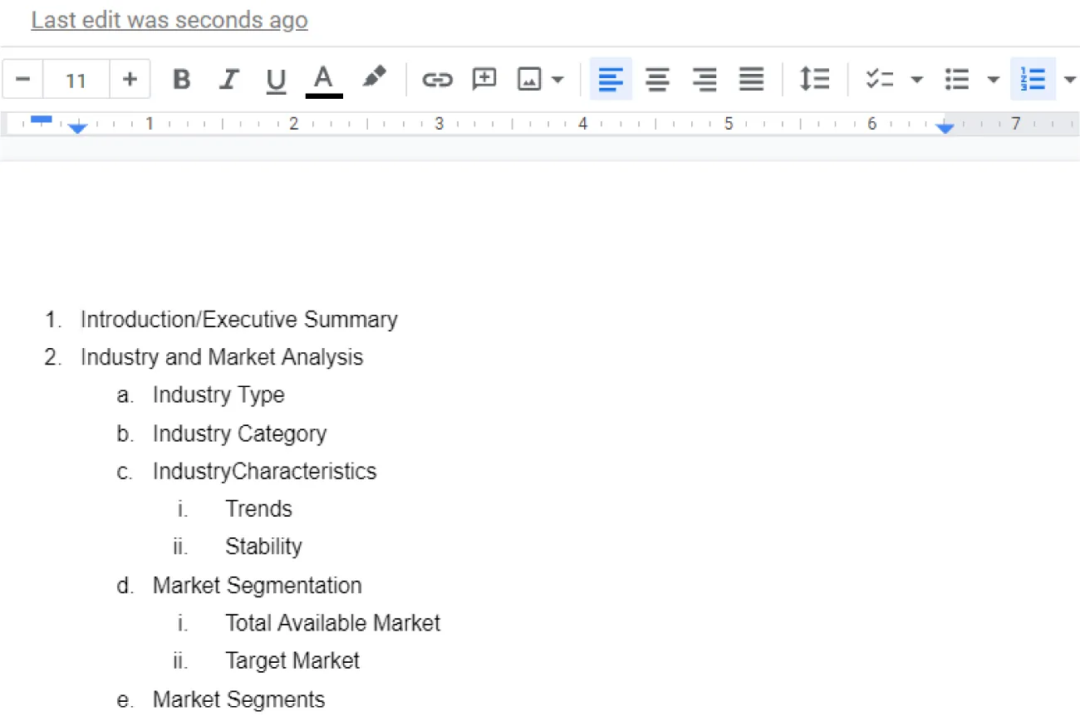Open the insert image dropdown arrow
1080x721 pixels.
[x=557, y=79]
